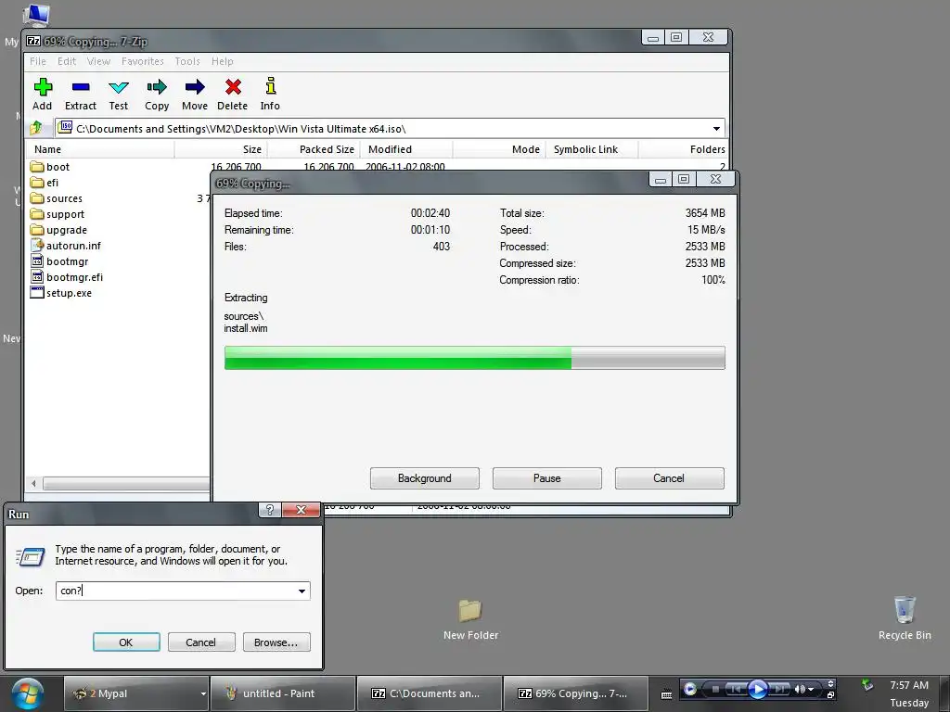
Task: Click Stop in the taskbar media player
Action: click(x=715, y=689)
